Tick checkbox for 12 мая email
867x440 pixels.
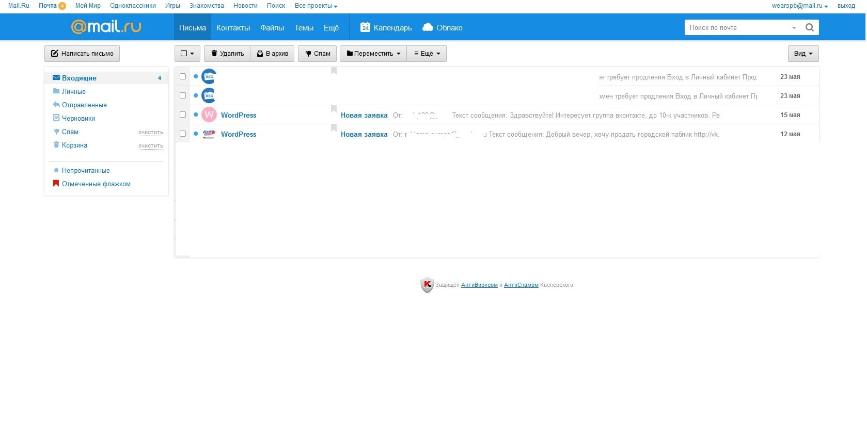click(x=183, y=134)
